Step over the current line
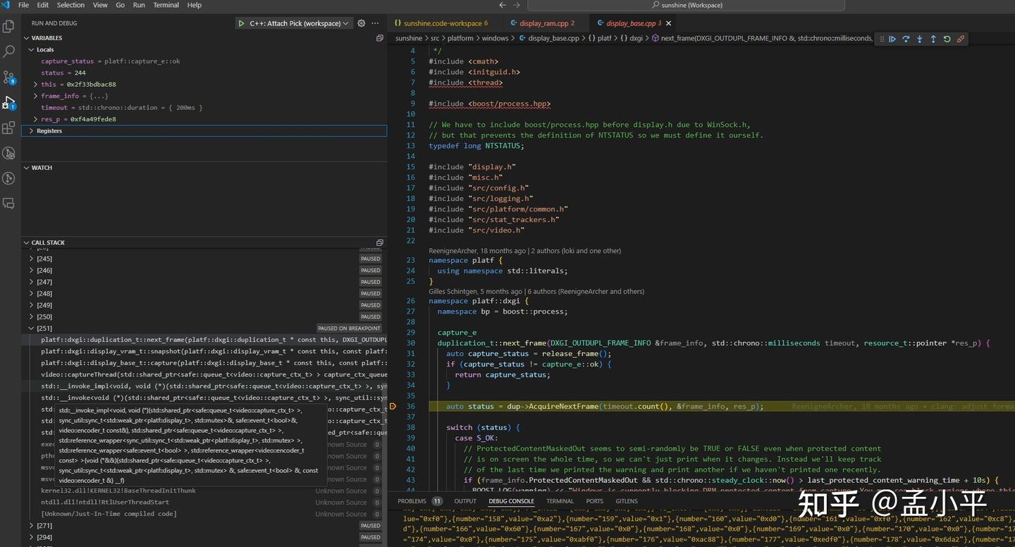 (x=906, y=39)
